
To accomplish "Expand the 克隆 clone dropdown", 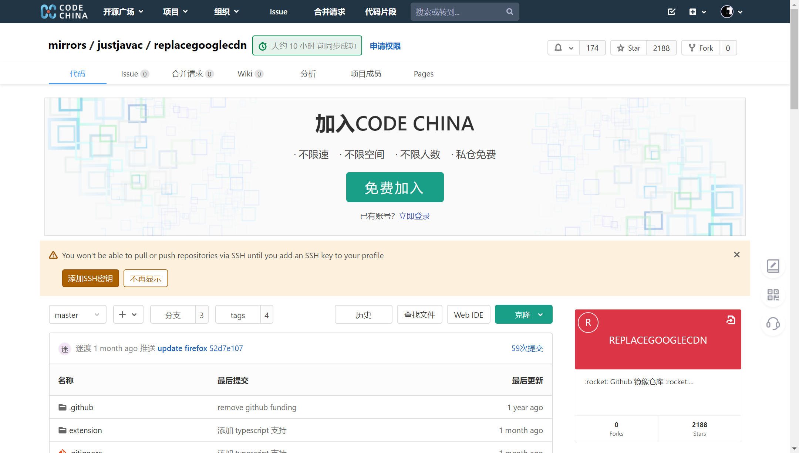I will click(x=523, y=314).
